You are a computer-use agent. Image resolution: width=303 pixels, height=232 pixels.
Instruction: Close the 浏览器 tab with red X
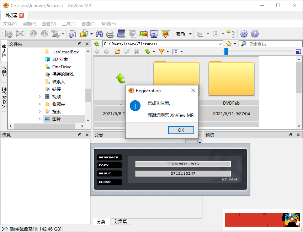point(21,15)
